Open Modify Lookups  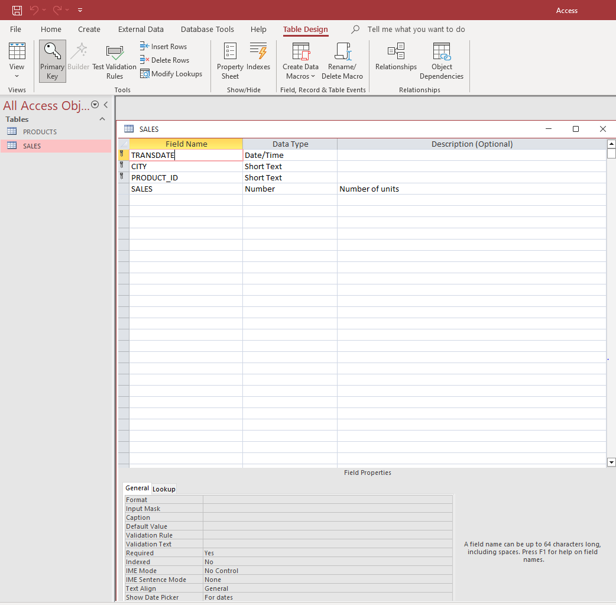171,74
